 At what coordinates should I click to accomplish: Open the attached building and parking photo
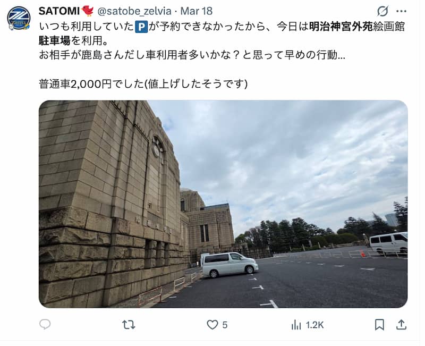pyautogui.click(x=223, y=204)
